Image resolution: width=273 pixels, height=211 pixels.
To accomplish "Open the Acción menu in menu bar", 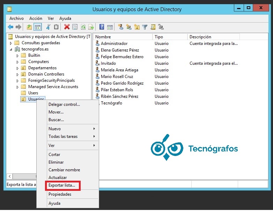I will coord(36,18).
